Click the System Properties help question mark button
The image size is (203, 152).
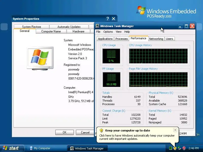point(108,19)
